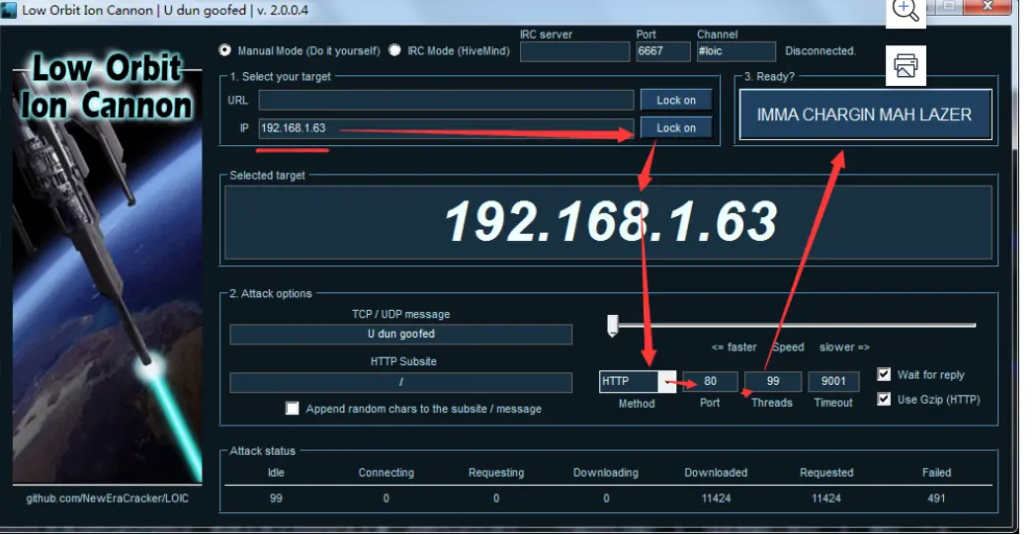Image resolution: width=1035 pixels, height=535 pixels.
Task: Click the Failed count 491
Action: click(936, 498)
